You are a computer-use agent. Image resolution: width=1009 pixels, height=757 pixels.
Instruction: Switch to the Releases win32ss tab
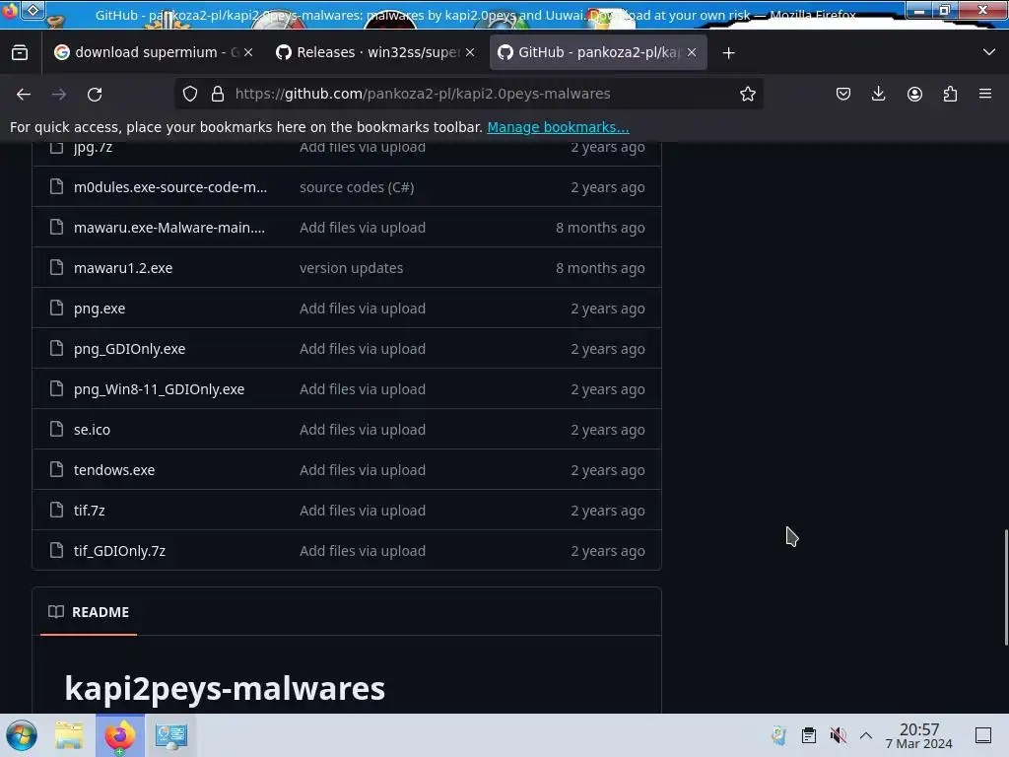376,52
